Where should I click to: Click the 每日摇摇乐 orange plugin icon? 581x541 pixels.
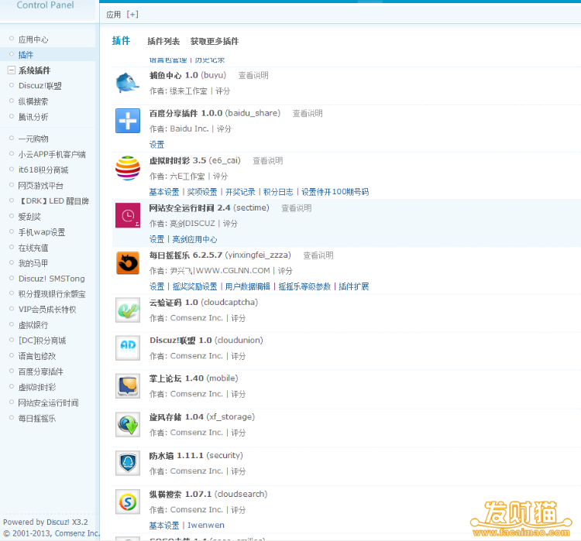point(128,263)
